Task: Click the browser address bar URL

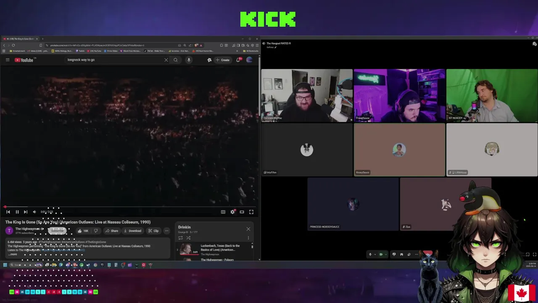Action: (97, 45)
